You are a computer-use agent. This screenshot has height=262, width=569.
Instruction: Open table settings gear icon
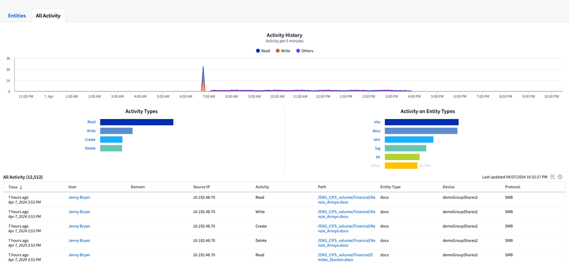pos(560,177)
